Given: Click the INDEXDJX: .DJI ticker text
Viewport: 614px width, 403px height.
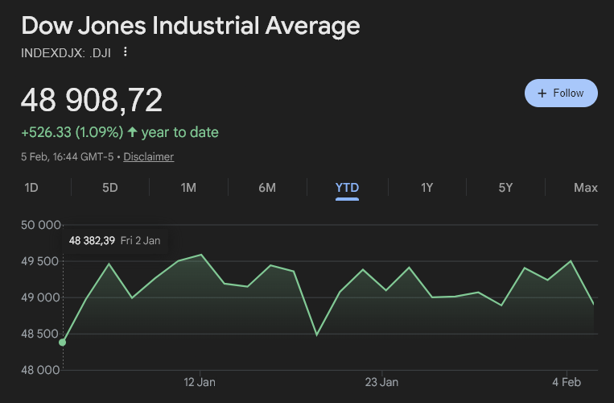Looking at the screenshot, I should coord(67,52).
